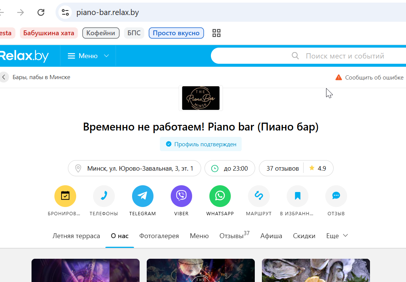Viewport: 406px width, 282px height.
Task: Go to Бары, пабы в Минске
Action: coord(41,77)
